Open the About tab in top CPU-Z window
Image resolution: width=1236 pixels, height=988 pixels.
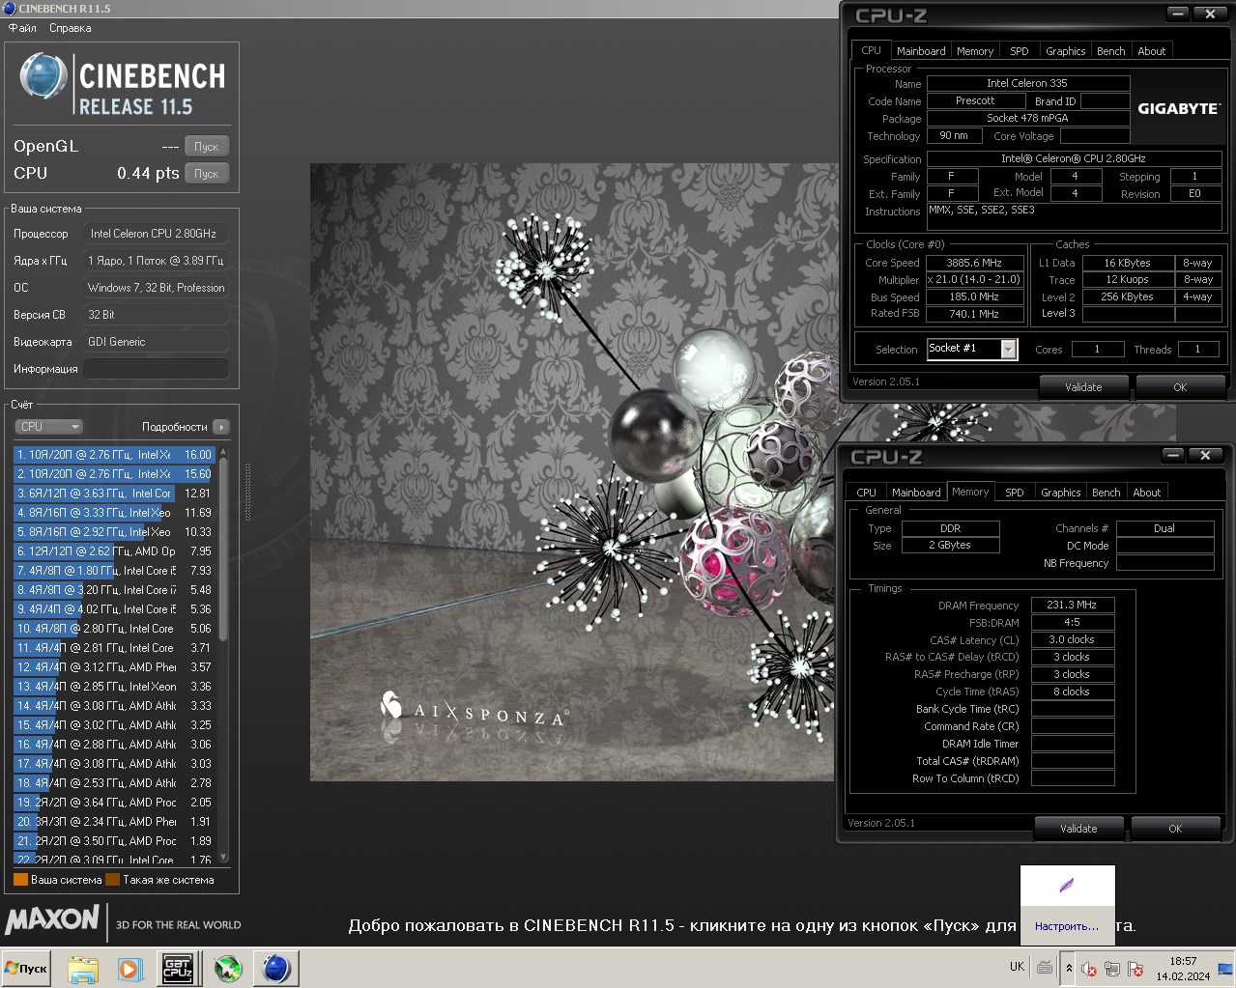pos(1152,51)
